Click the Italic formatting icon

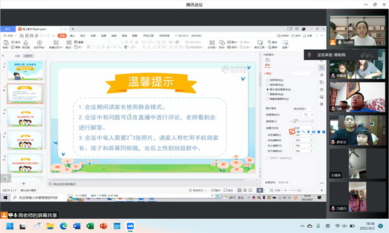(93, 47)
